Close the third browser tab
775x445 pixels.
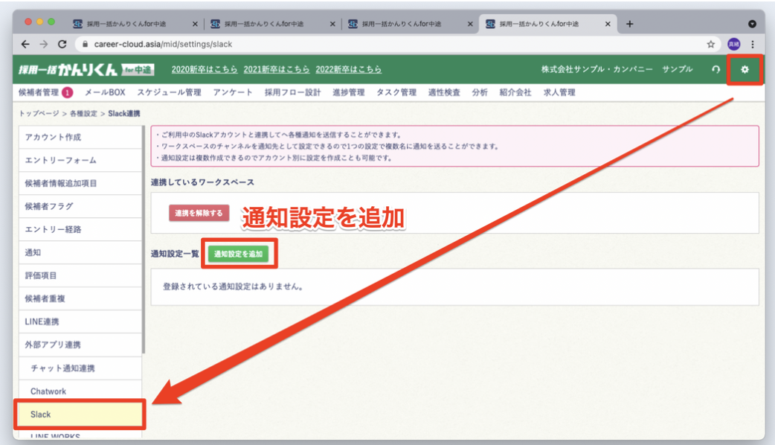(x=469, y=24)
